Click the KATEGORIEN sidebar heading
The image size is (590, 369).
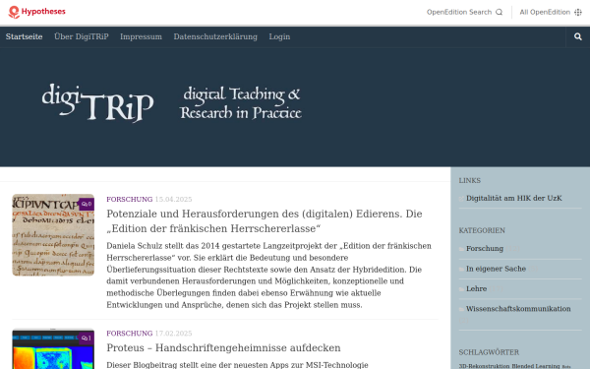[482, 230]
